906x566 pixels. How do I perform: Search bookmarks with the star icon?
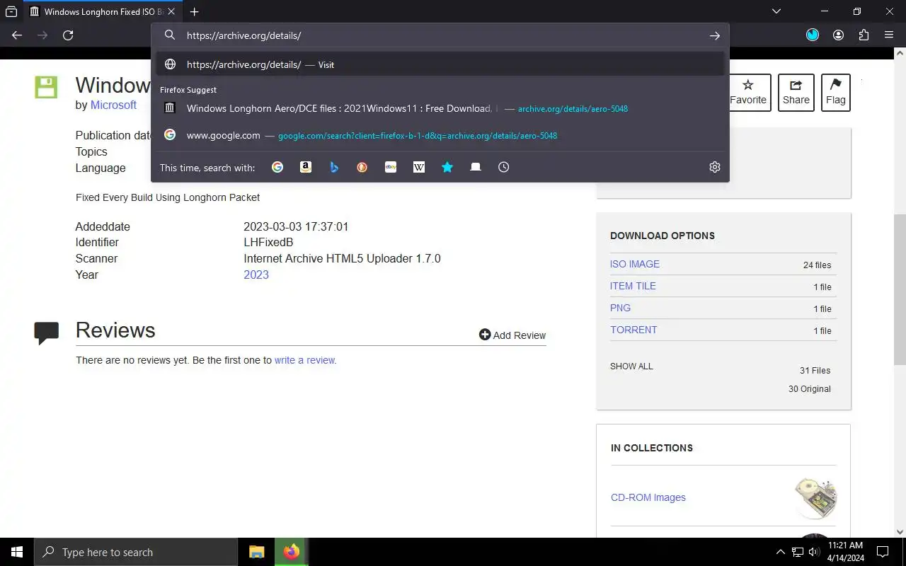point(447,167)
